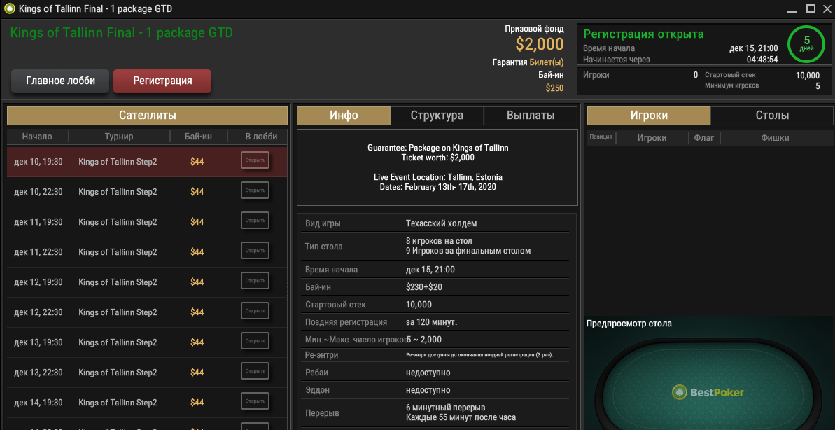Sort players list by Фишки column

point(775,138)
